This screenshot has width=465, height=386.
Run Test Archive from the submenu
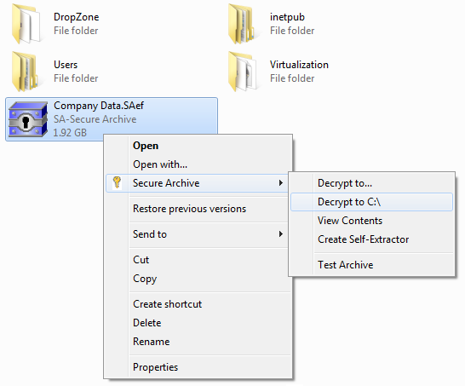pyautogui.click(x=346, y=265)
